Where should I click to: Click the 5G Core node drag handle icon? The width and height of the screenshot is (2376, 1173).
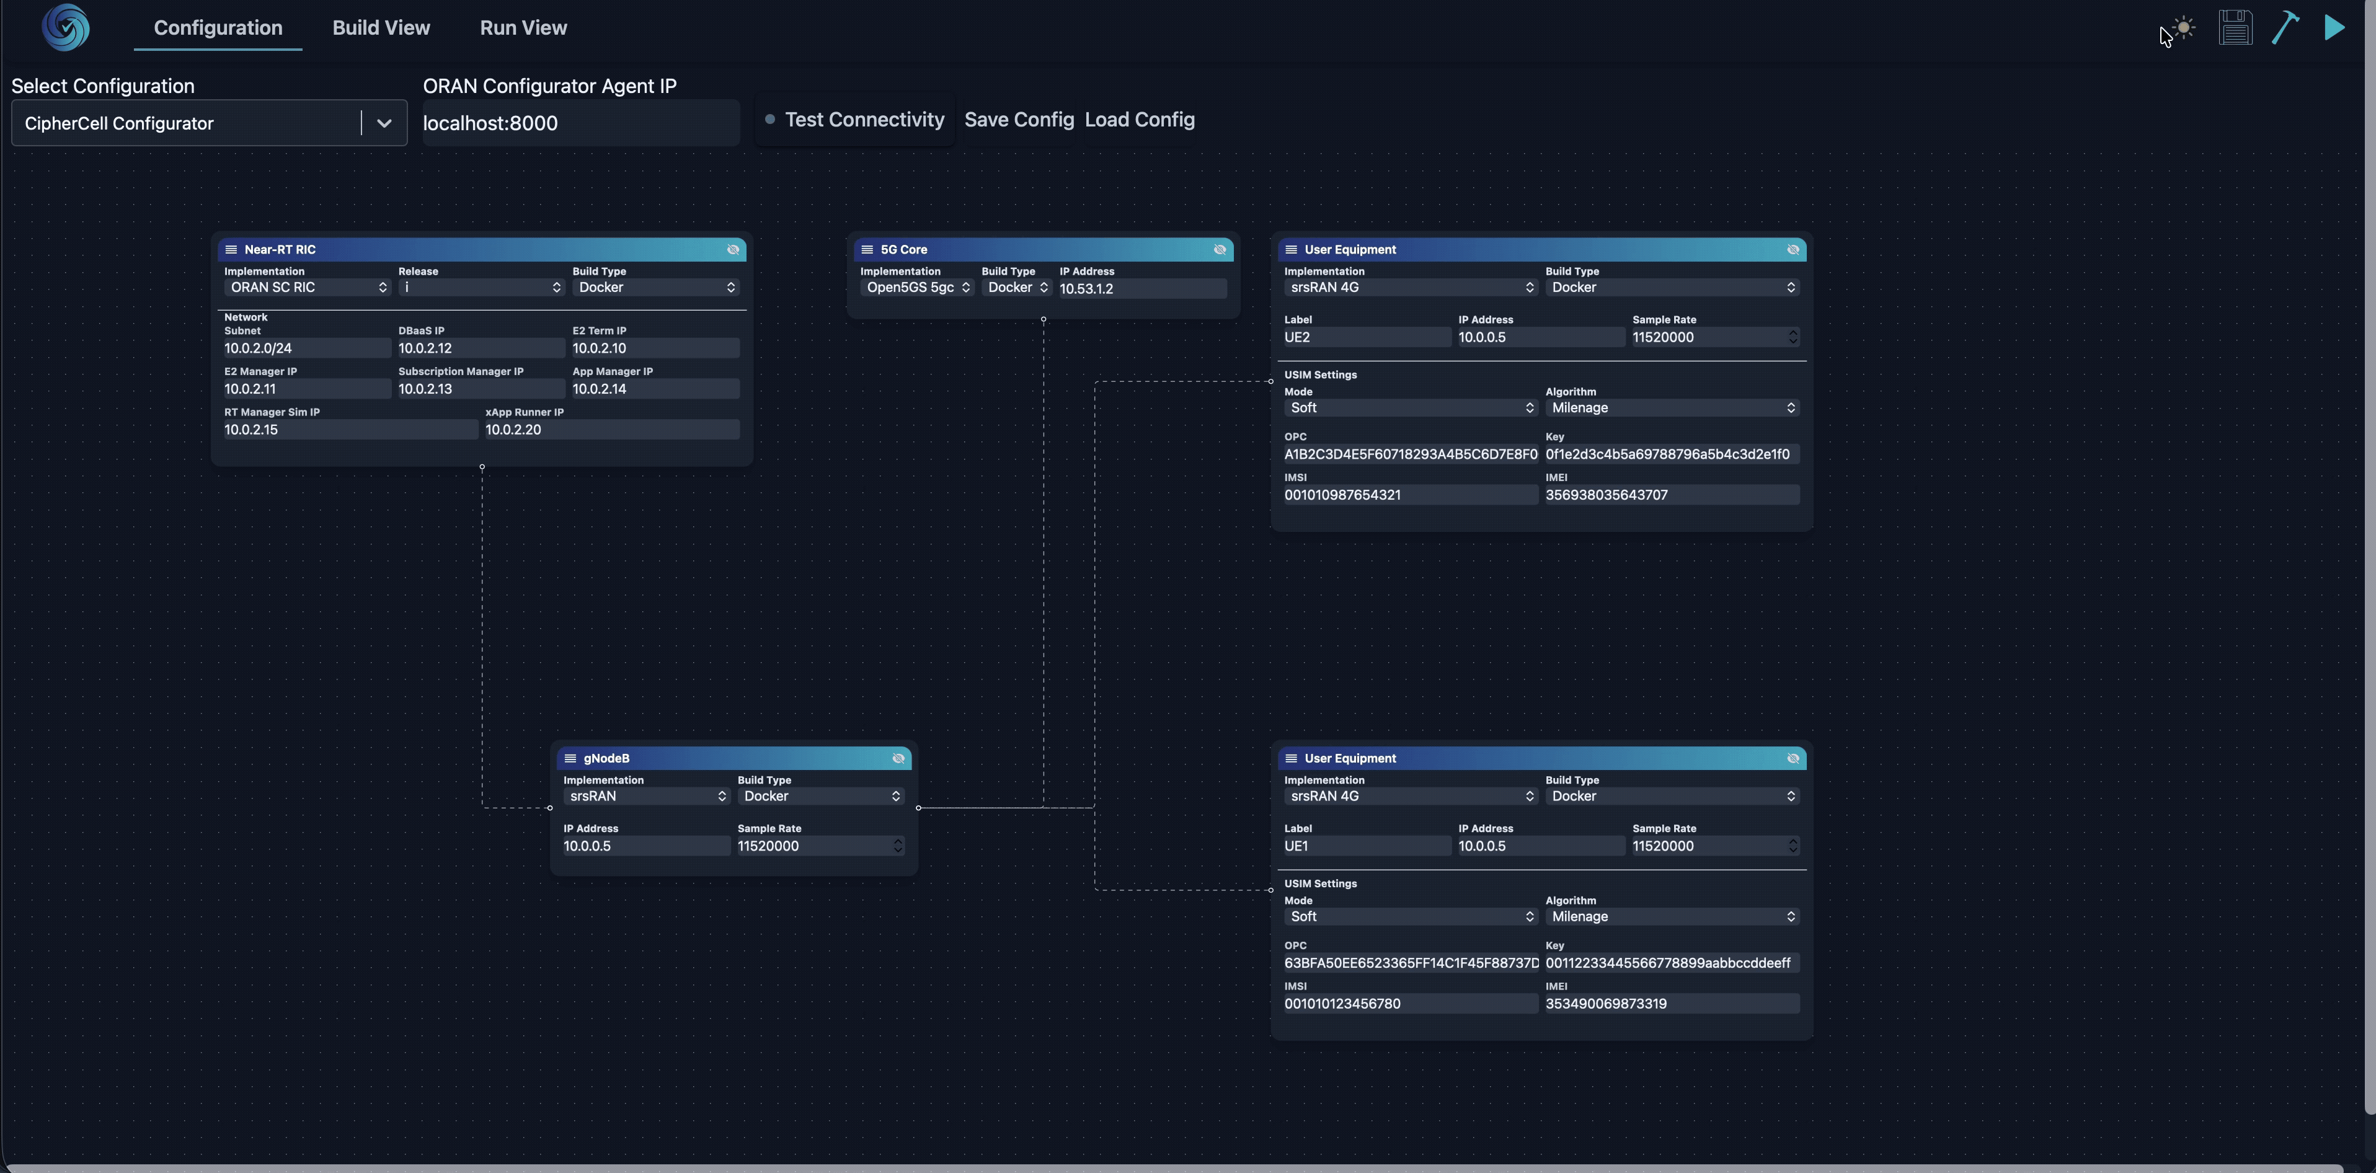(867, 250)
